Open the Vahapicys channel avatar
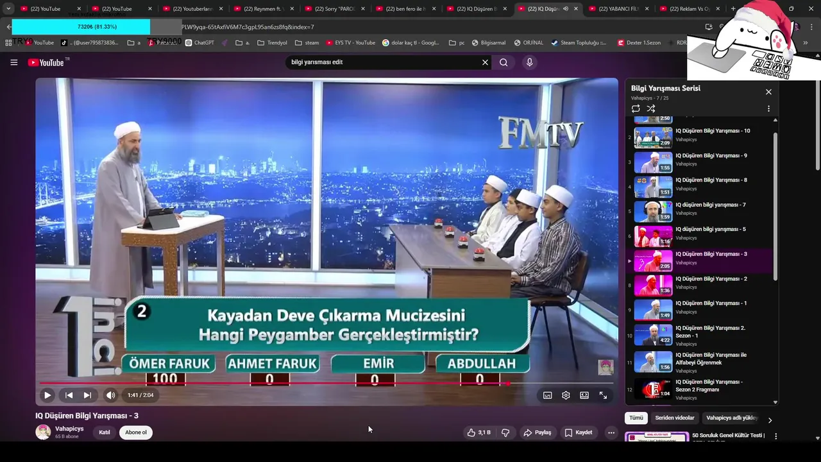 43,432
